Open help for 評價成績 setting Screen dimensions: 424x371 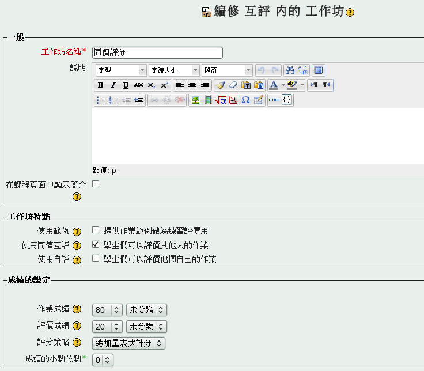pos(77,327)
